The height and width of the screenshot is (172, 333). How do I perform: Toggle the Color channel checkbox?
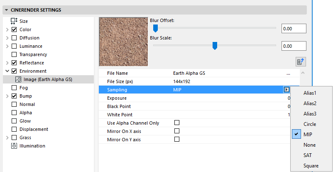coord(14,29)
